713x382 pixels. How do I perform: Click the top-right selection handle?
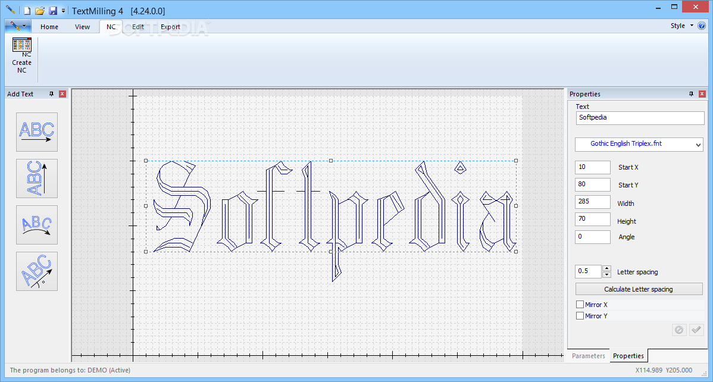(515, 161)
